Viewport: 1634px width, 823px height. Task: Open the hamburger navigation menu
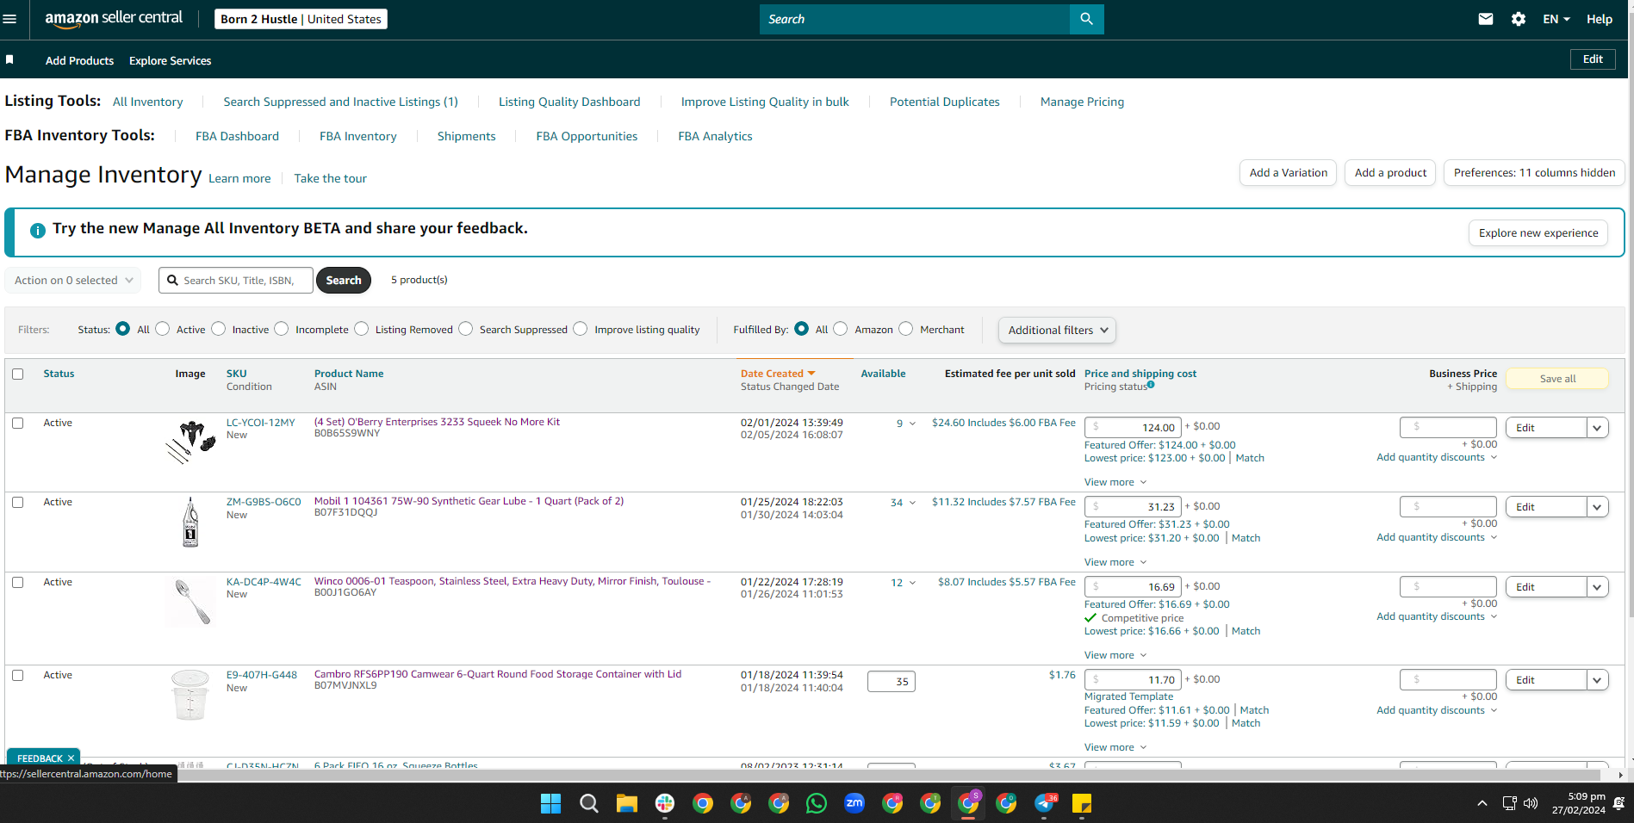point(9,19)
